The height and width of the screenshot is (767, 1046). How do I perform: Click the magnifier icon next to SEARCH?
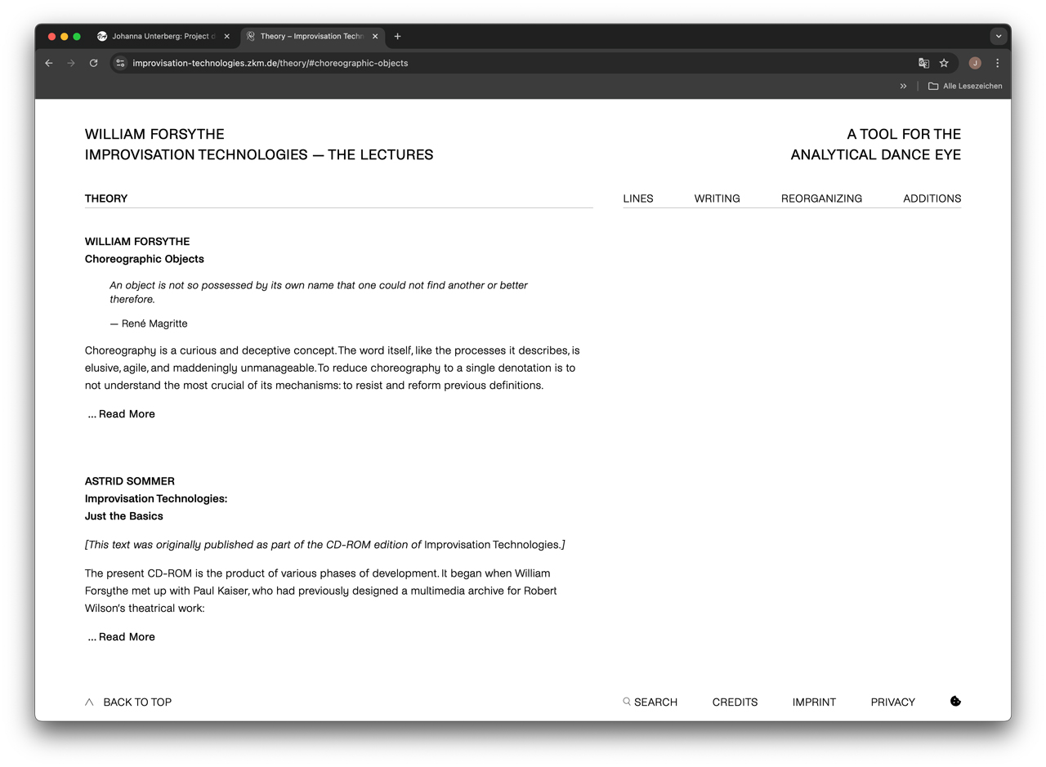(x=626, y=701)
